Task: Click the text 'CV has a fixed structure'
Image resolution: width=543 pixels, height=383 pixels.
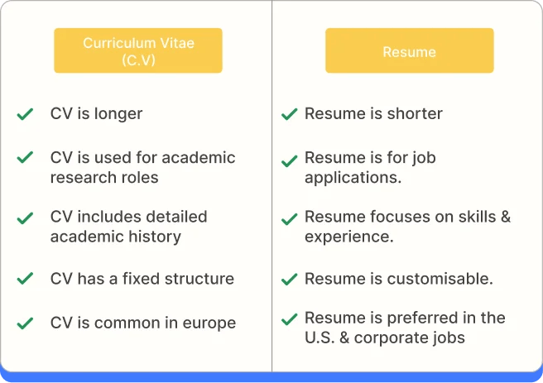Action: [x=142, y=279]
